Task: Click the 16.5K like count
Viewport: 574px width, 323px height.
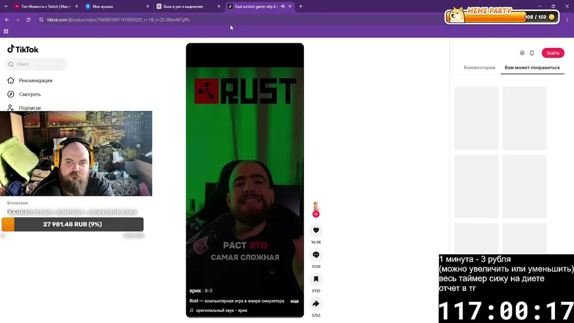Action: [x=316, y=242]
